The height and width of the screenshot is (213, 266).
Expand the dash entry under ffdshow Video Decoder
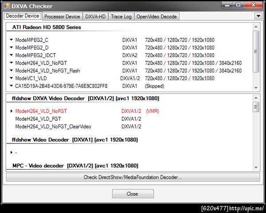point(12,152)
